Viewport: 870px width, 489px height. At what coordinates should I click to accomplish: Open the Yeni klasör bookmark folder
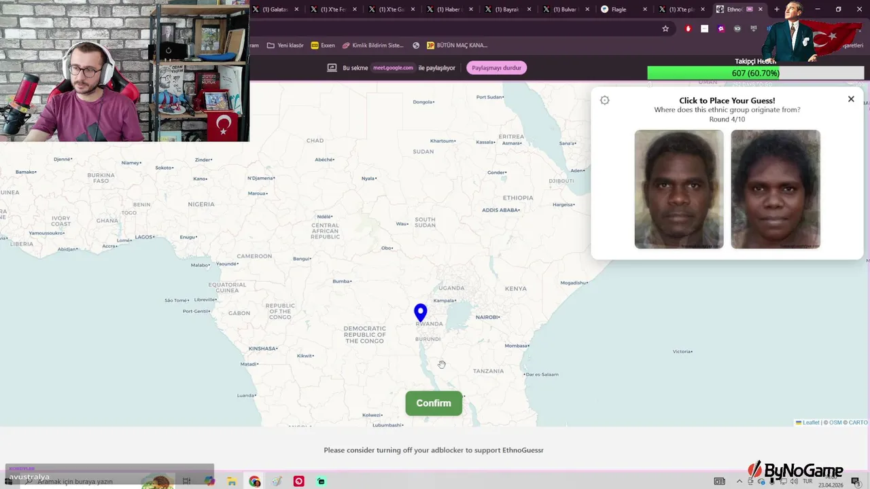[285, 46]
